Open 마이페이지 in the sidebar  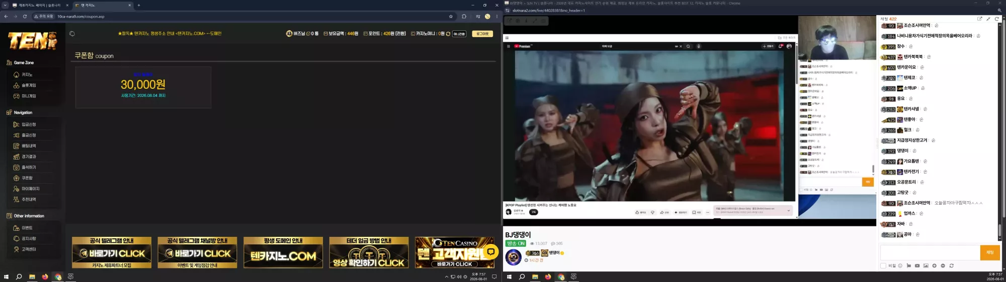[x=30, y=189]
